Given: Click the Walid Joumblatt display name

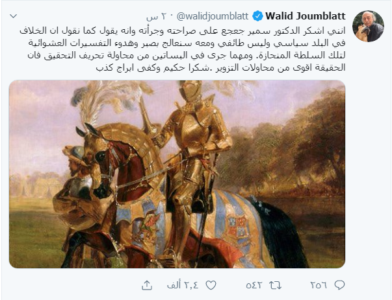Looking at the screenshot, I should click(x=306, y=16).
